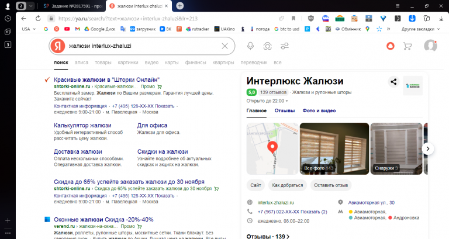Switch to the видео search tab
The width and height of the screenshot is (449, 239).
pos(151,63)
